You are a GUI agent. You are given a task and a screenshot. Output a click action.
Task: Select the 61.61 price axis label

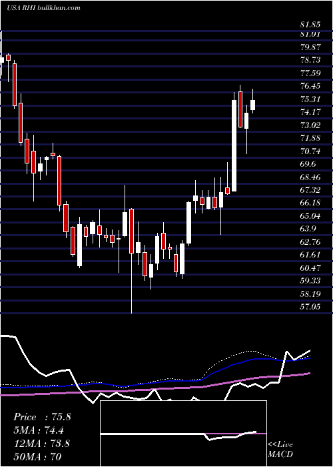[x=310, y=255]
